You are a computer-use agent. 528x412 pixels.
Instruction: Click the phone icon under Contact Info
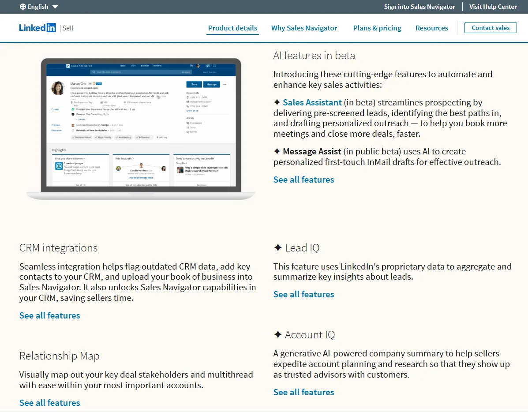tap(188, 97)
